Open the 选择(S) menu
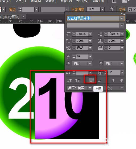This screenshot has width=136, height=149. [x=35, y=1]
